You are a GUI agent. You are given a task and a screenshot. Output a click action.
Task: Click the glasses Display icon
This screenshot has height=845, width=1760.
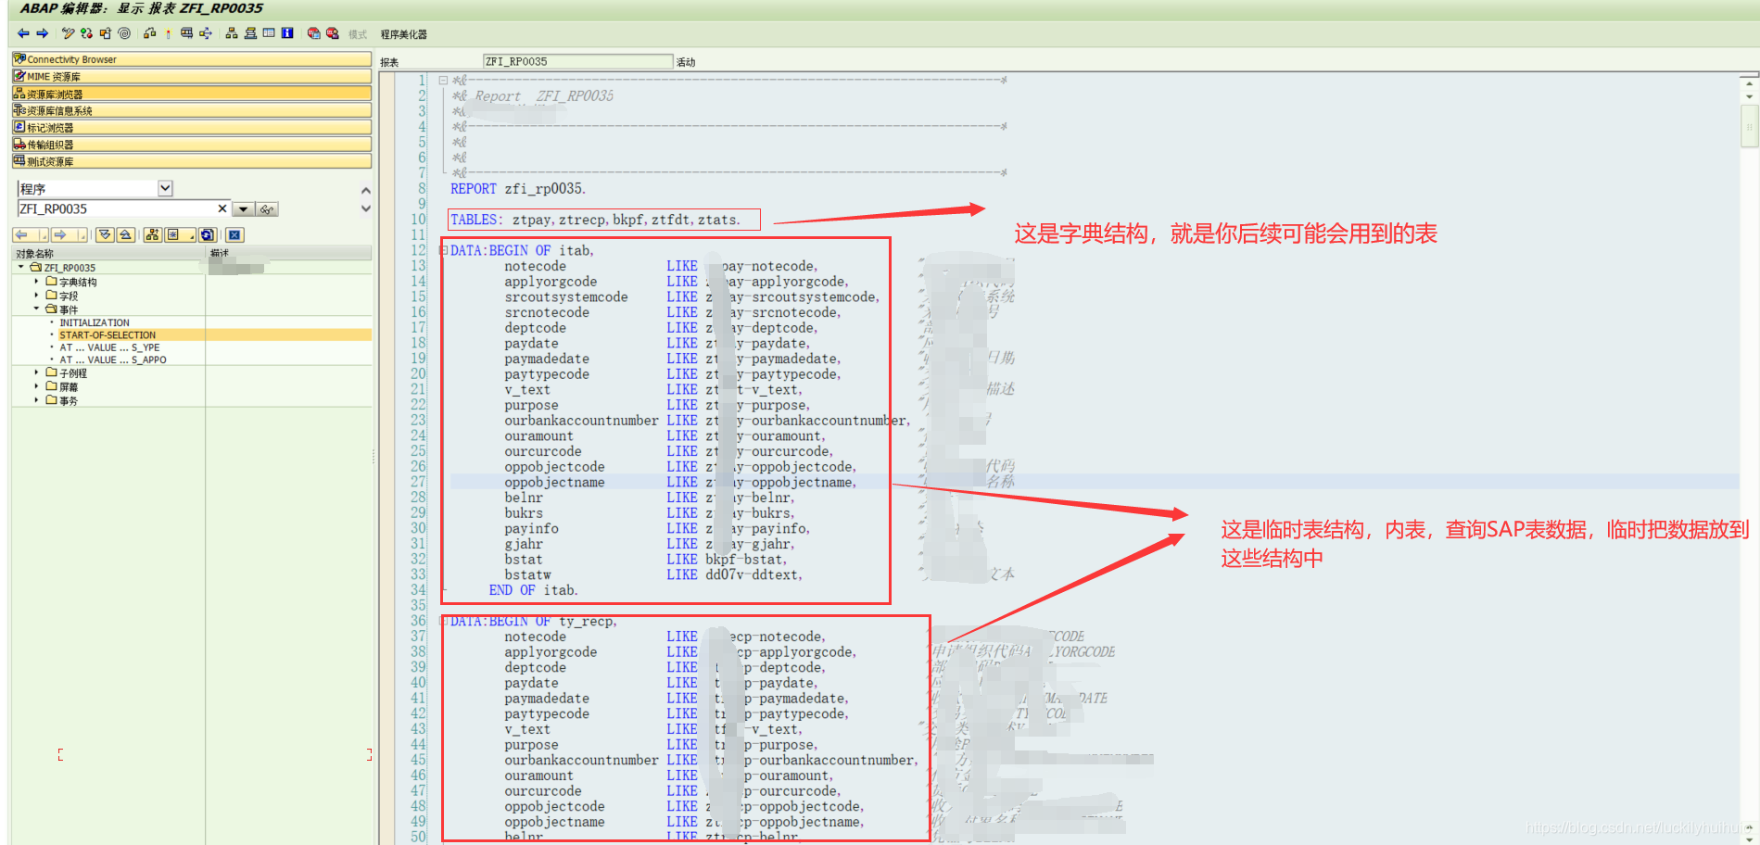point(267,209)
